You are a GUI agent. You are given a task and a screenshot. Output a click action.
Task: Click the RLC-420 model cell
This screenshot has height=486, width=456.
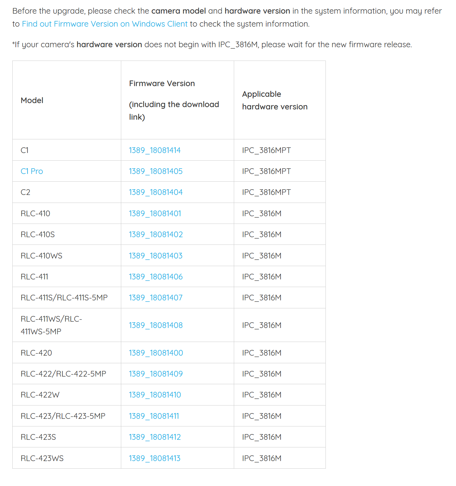(67, 353)
